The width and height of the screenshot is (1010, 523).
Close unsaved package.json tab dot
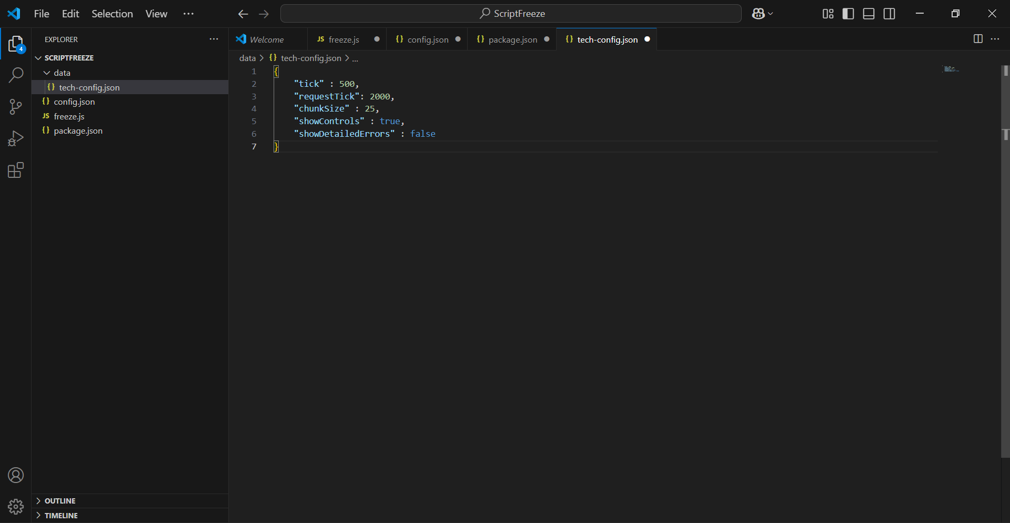click(x=547, y=39)
